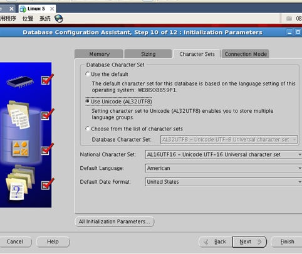
Task: Open the Character Sets tab
Action: (x=197, y=54)
